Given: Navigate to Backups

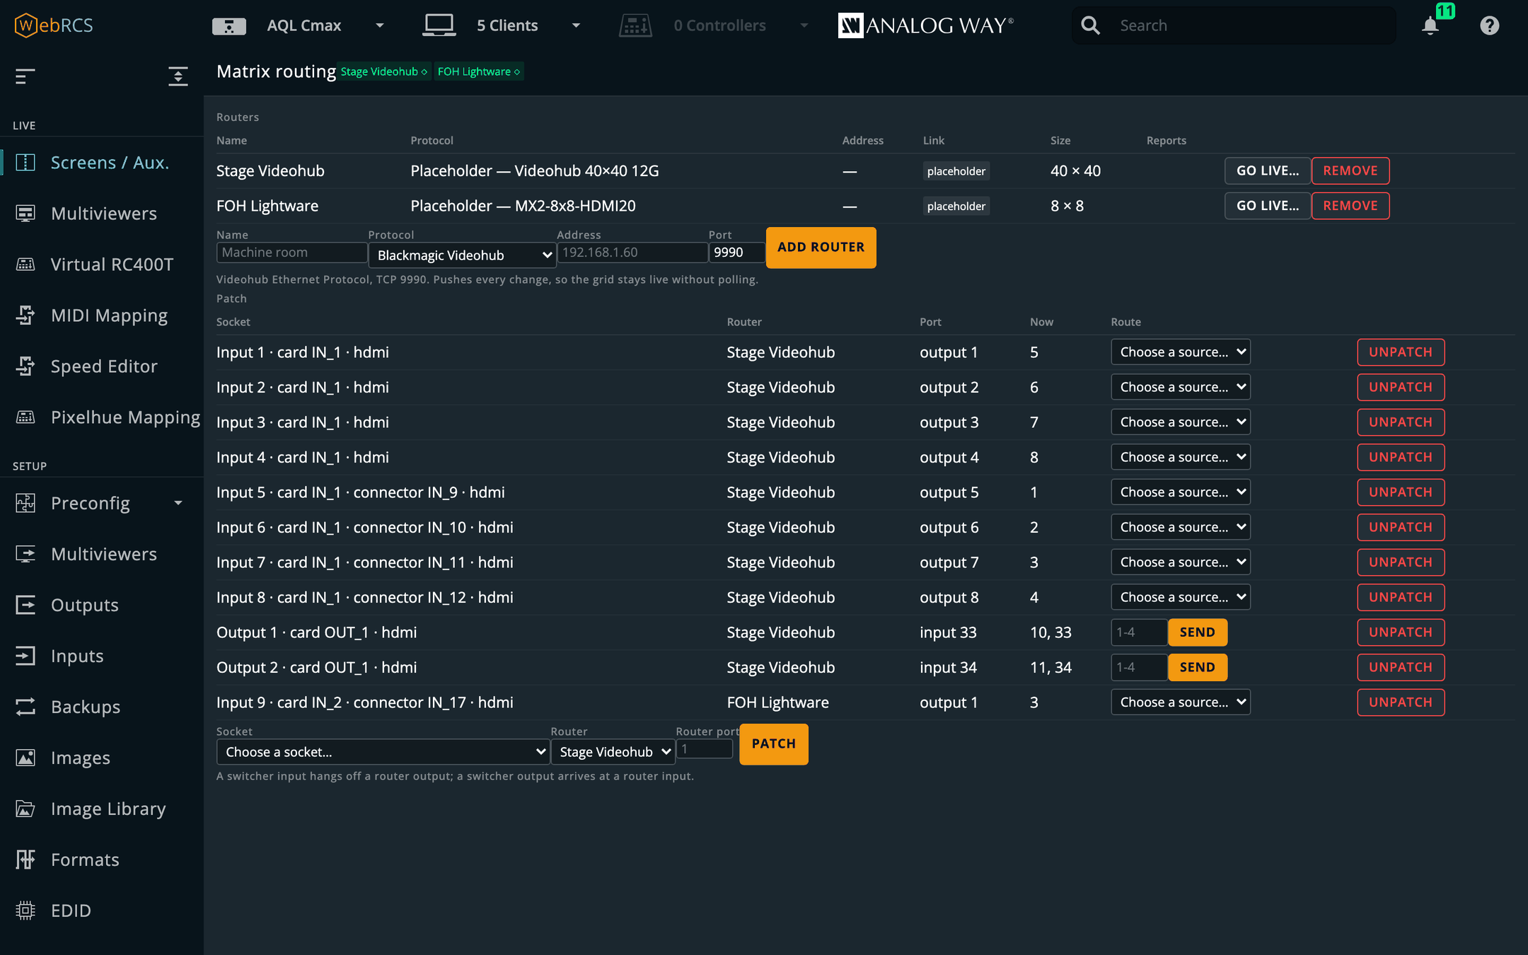Looking at the screenshot, I should pyautogui.click(x=86, y=707).
